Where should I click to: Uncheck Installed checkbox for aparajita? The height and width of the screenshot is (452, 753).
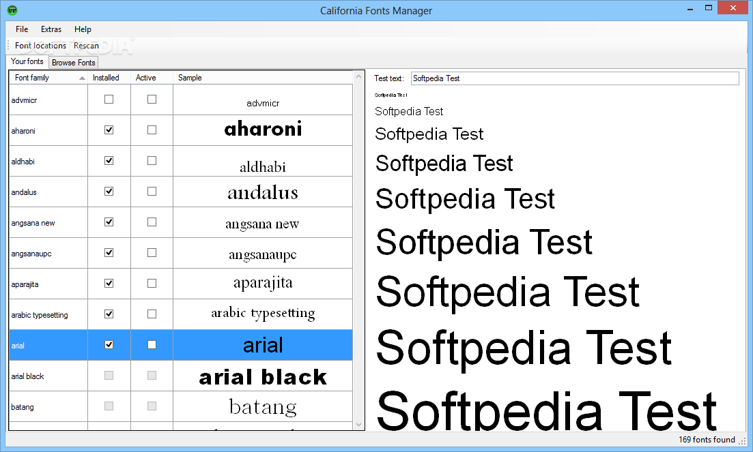pos(109,284)
